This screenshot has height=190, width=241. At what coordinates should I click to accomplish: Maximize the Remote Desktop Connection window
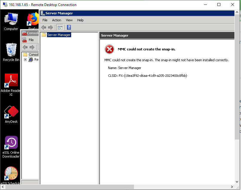pos(219,5)
